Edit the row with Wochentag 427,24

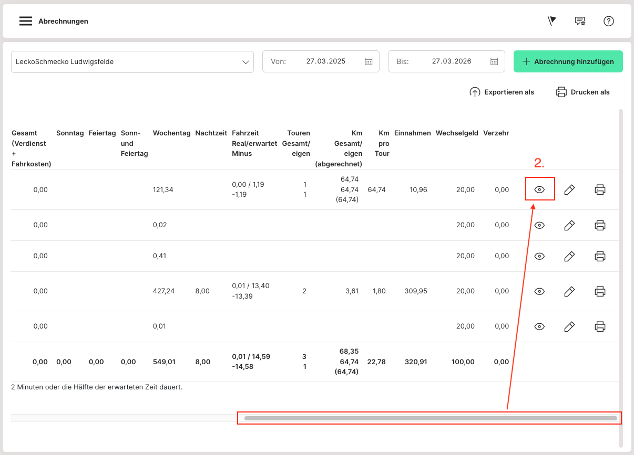[x=569, y=291]
